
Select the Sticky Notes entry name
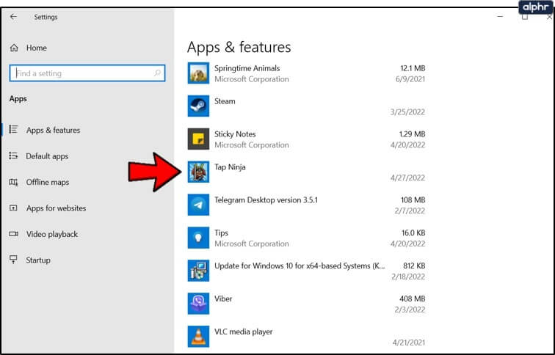pos(235,134)
